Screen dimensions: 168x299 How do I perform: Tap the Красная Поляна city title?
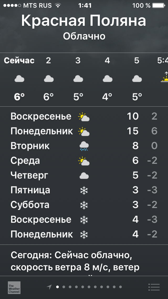84,21
